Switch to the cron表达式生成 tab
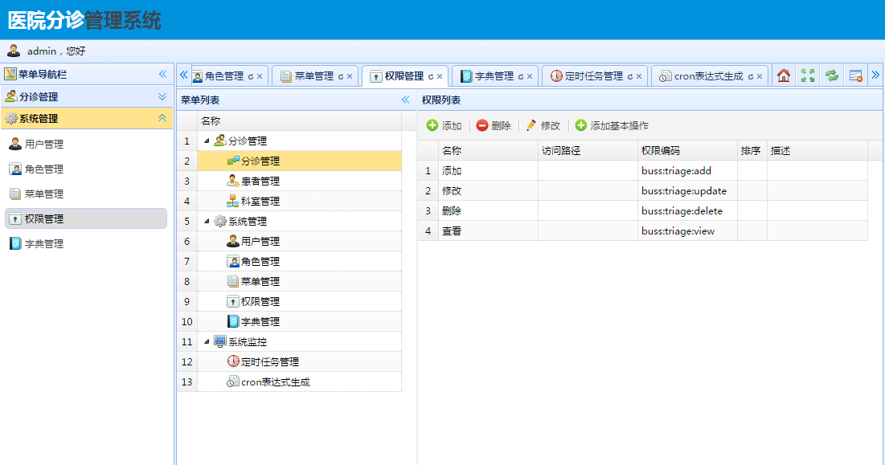885x465 pixels. click(x=709, y=76)
